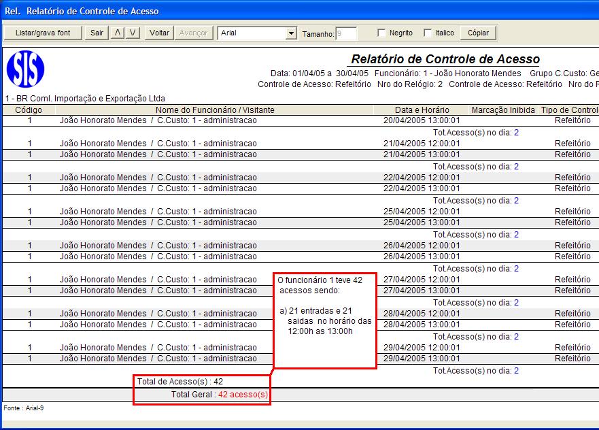The image size is (599, 430).
Task: Click the Sair button
Action: pyautogui.click(x=97, y=33)
